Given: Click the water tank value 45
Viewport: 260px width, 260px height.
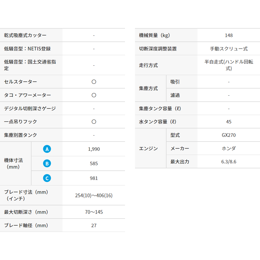Looking at the screenshot, I should click(x=229, y=122).
